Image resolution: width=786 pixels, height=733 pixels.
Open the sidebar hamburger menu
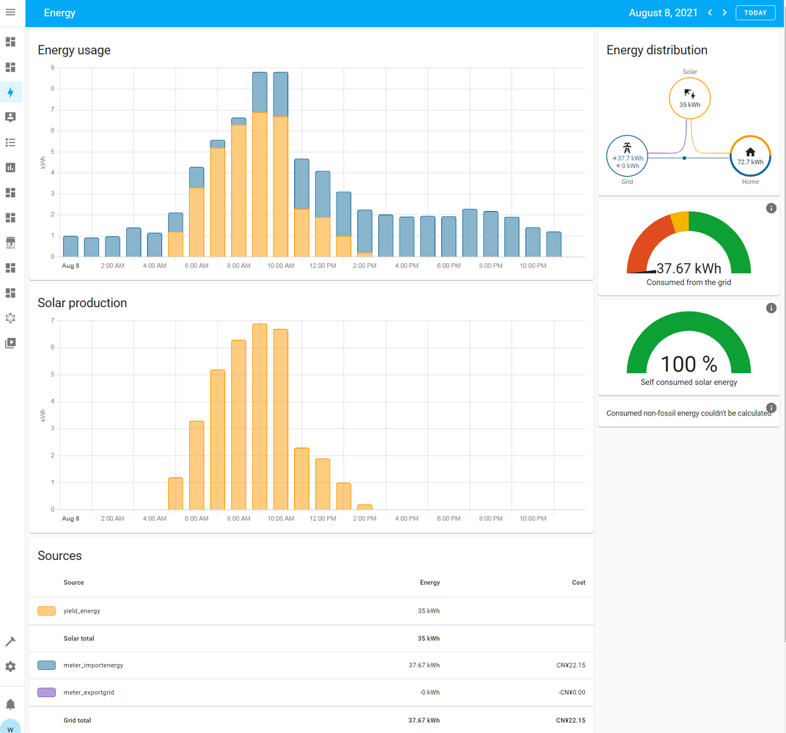point(10,12)
